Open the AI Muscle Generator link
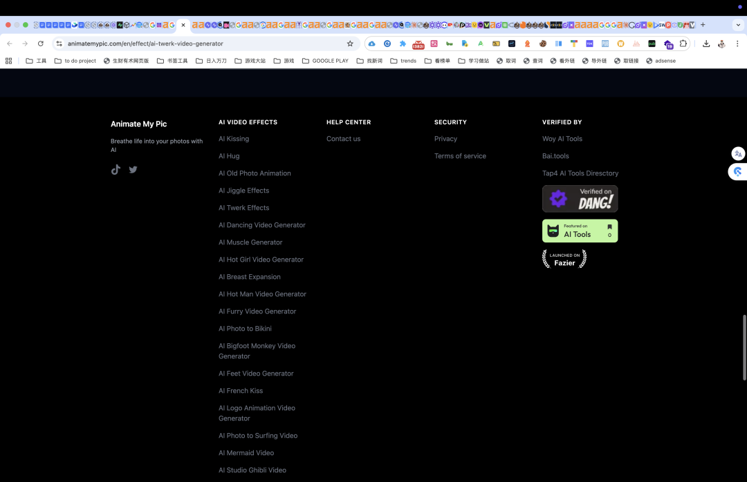 point(250,242)
